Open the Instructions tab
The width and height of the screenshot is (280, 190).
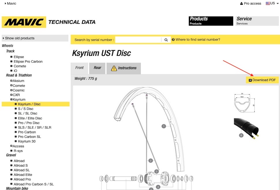click(x=124, y=68)
